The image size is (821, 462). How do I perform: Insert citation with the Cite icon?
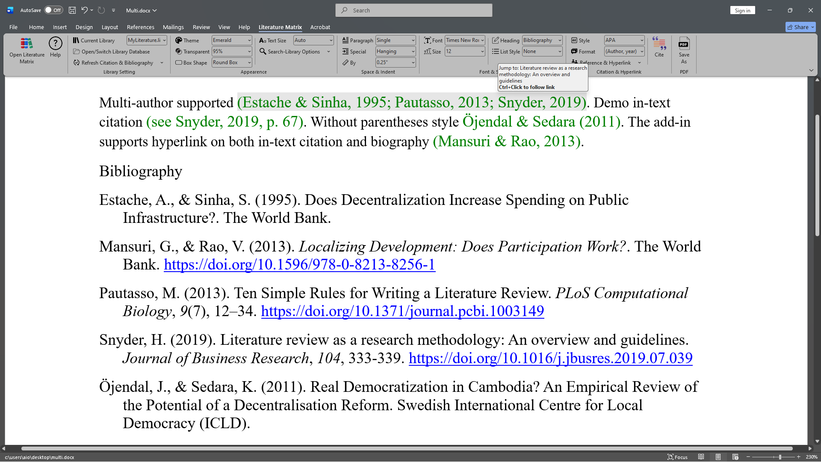659,43
